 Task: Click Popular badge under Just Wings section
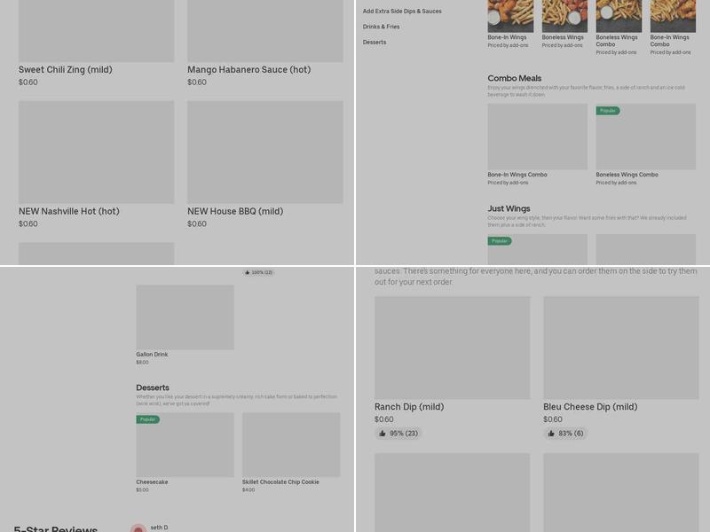coord(500,241)
